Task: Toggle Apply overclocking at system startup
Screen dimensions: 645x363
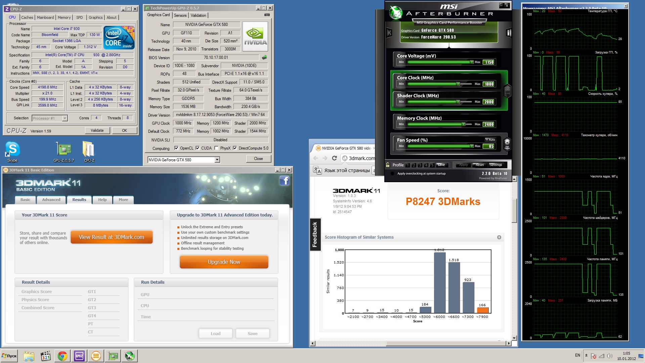Action: [x=392, y=174]
